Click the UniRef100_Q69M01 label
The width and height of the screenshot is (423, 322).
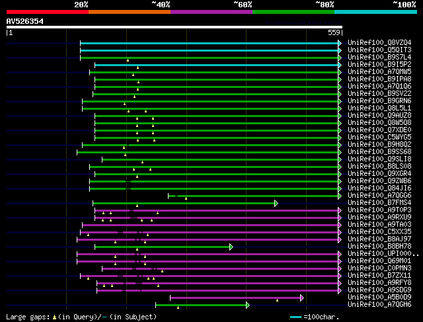click(379, 261)
